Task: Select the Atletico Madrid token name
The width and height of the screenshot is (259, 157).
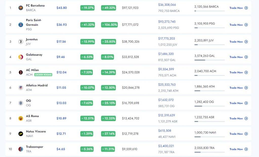Action: (37, 85)
